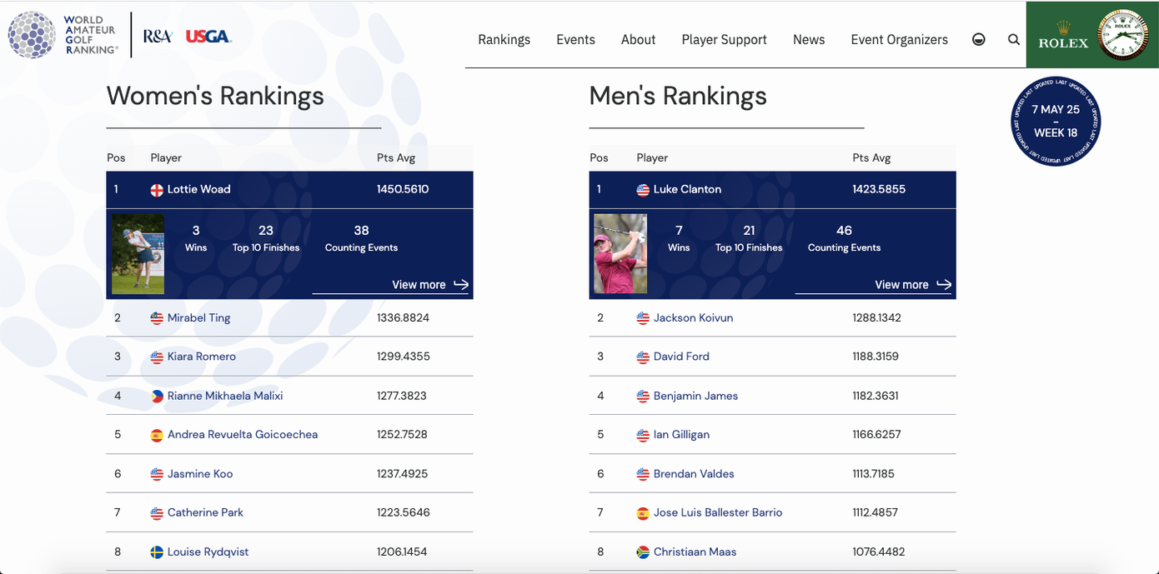The width and height of the screenshot is (1159, 574).
Task: Open the Rankings menu
Action: point(504,39)
